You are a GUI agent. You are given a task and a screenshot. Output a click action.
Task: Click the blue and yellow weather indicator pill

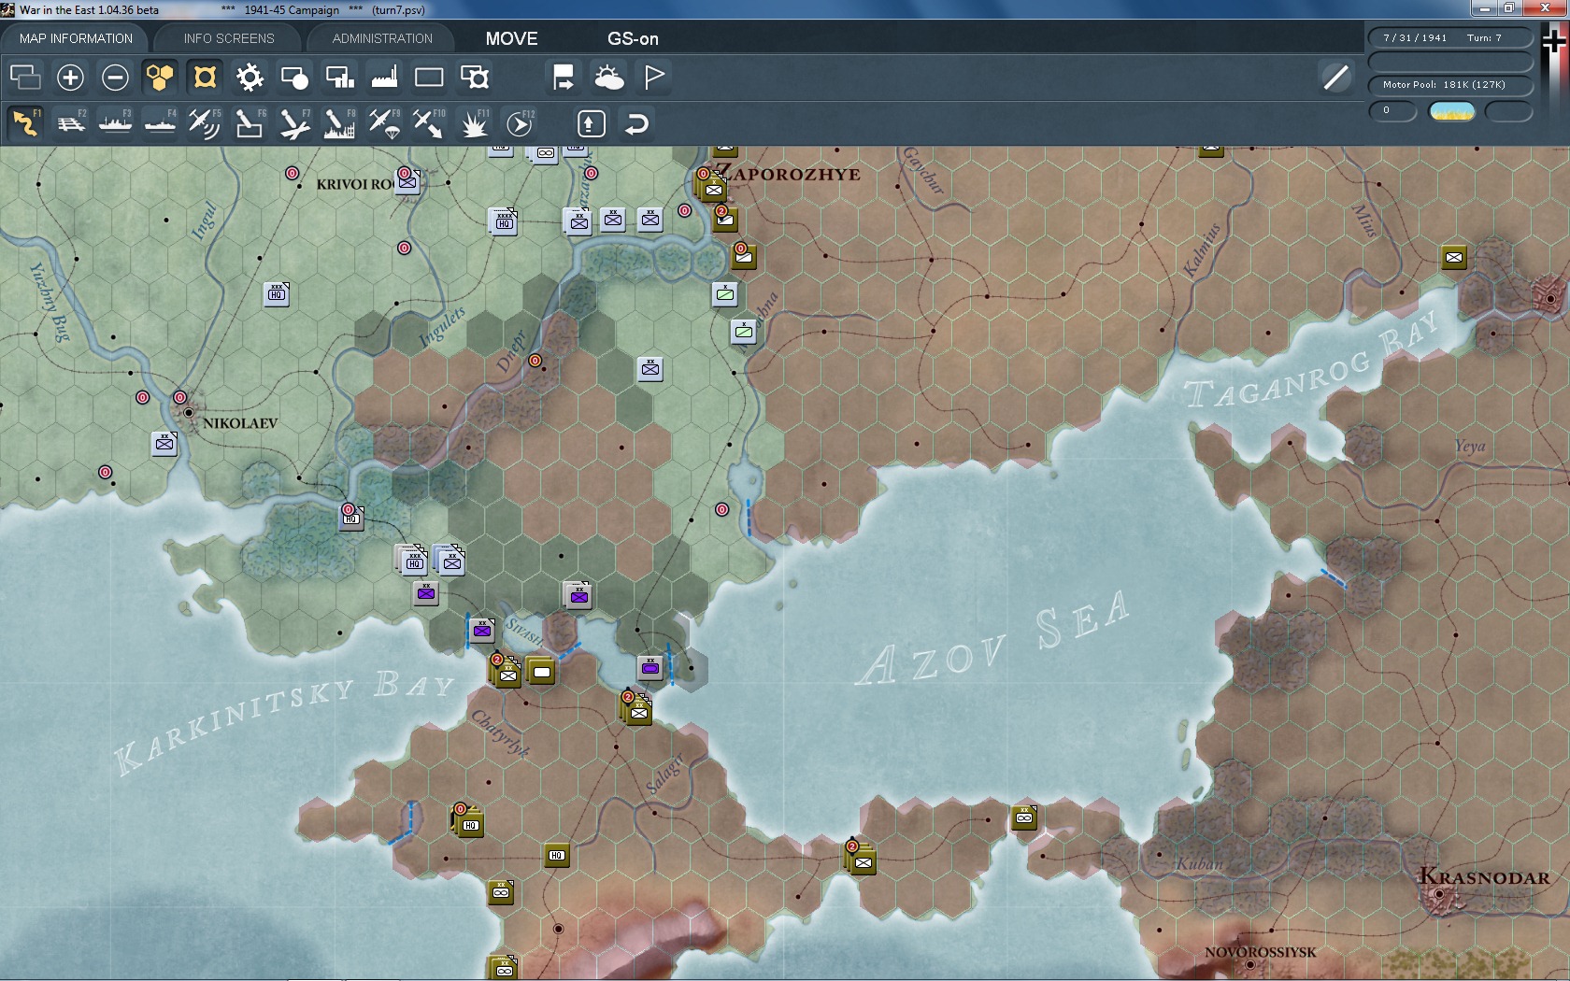tap(1452, 111)
